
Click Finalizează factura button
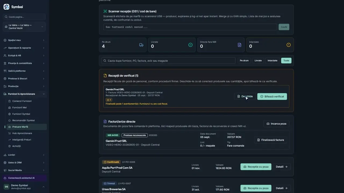(x=271, y=140)
